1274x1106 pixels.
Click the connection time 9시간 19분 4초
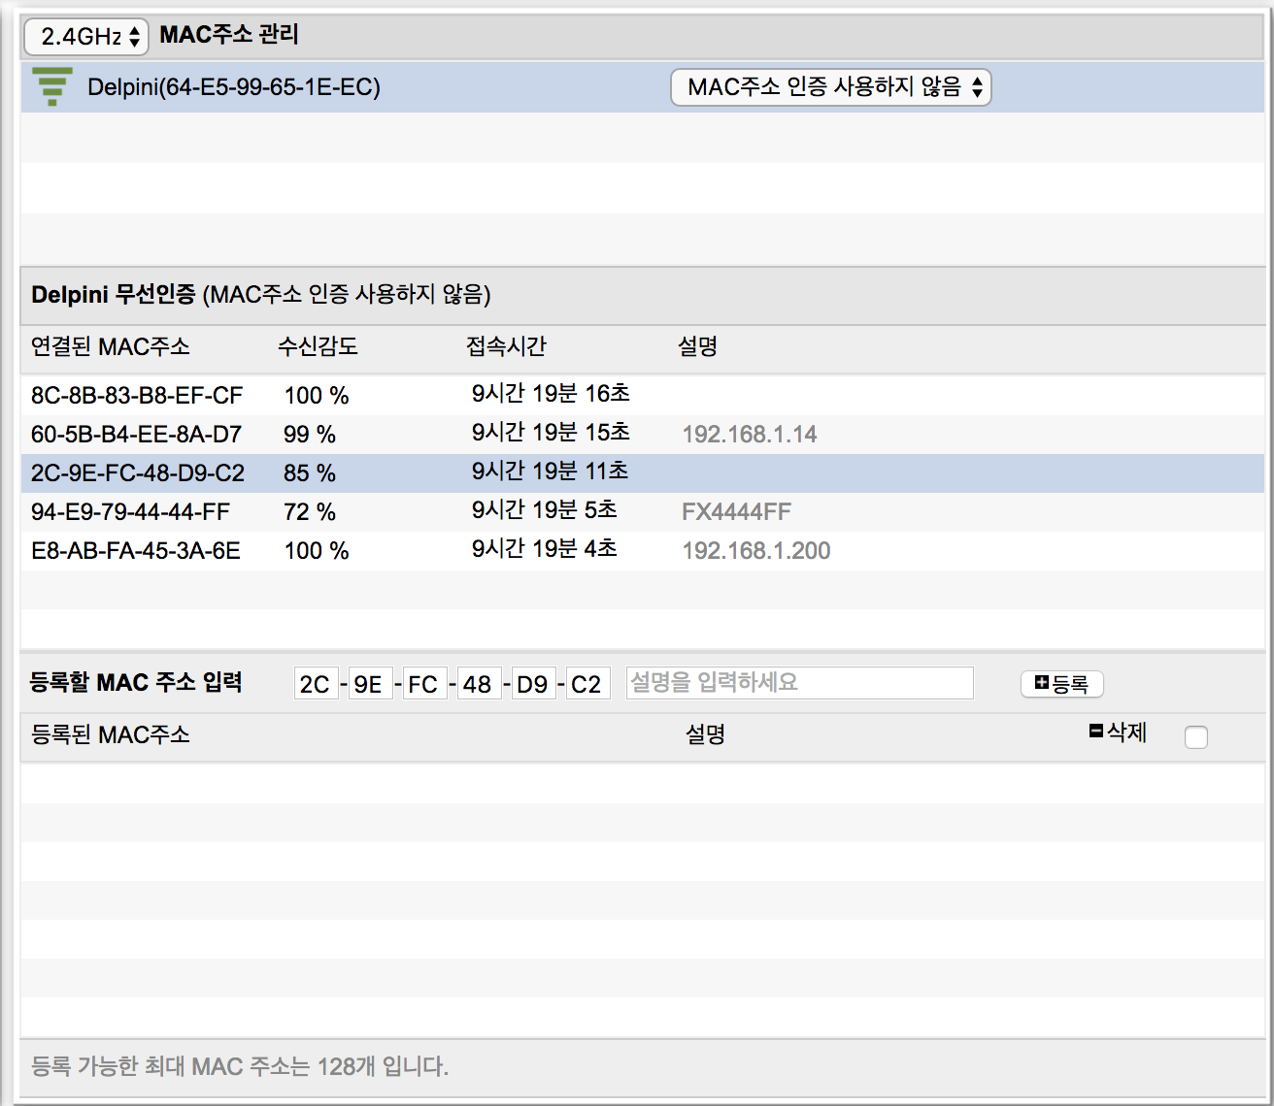(x=545, y=549)
